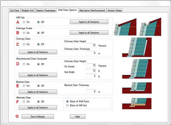Switch to the Multiple Soil tab
Screen dimensions: 171x125
[27, 10]
